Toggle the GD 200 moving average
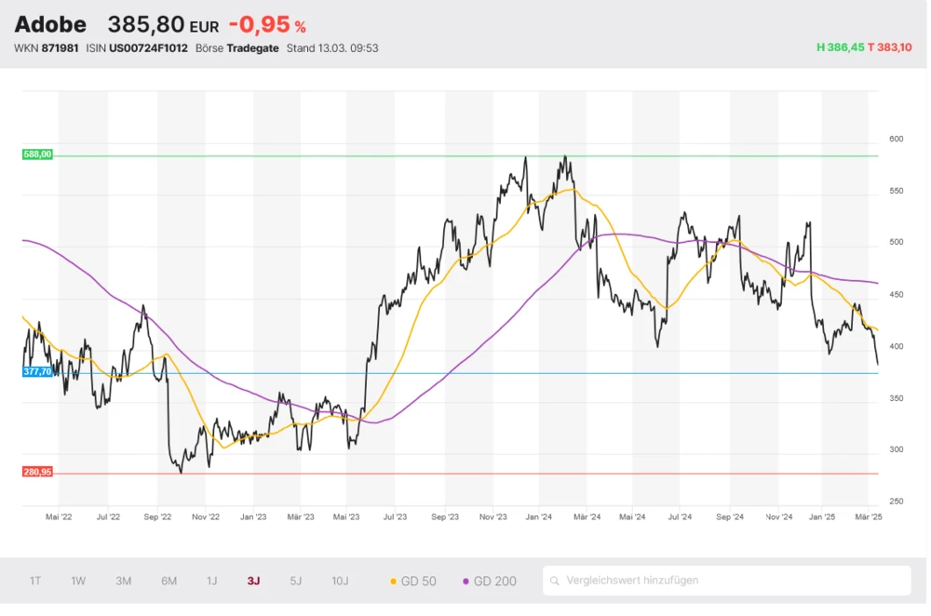Viewport: 931px width, 616px height. 489,581
